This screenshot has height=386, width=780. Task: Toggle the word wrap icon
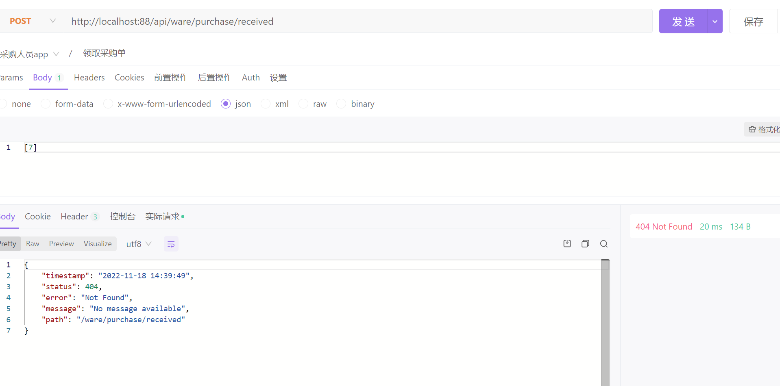(x=171, y=244)
